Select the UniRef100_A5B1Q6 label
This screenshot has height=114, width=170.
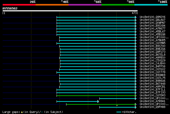tap(152, 34)
